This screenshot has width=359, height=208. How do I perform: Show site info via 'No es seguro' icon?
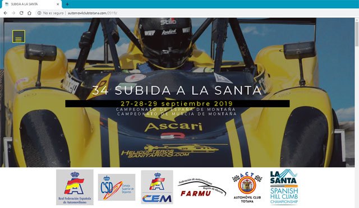point(39,13)
